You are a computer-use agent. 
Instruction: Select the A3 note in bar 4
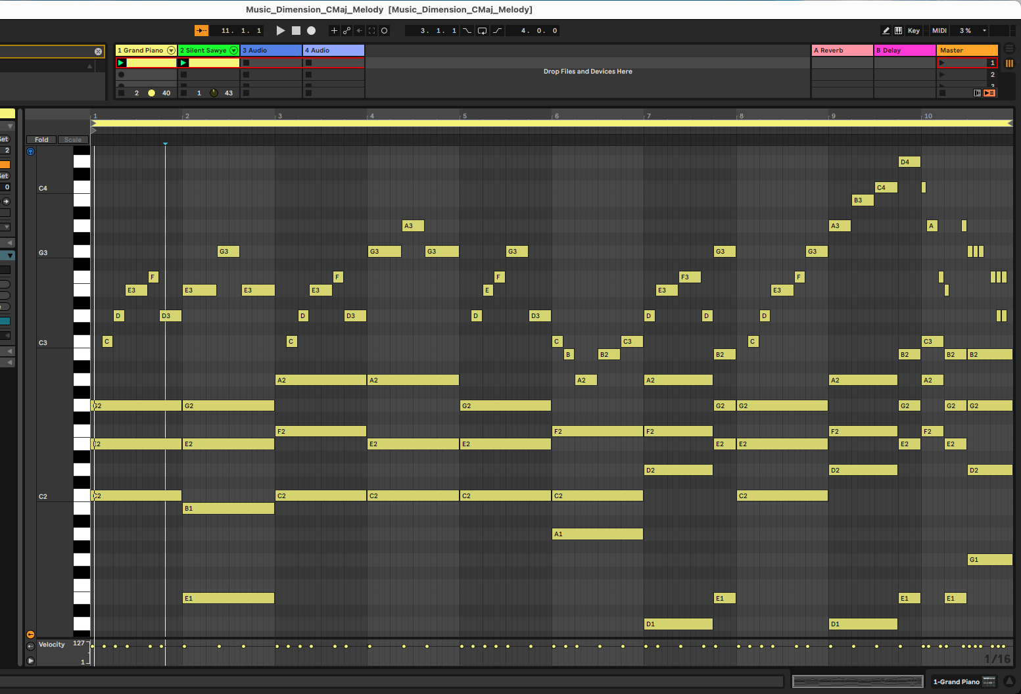(413, 225)
